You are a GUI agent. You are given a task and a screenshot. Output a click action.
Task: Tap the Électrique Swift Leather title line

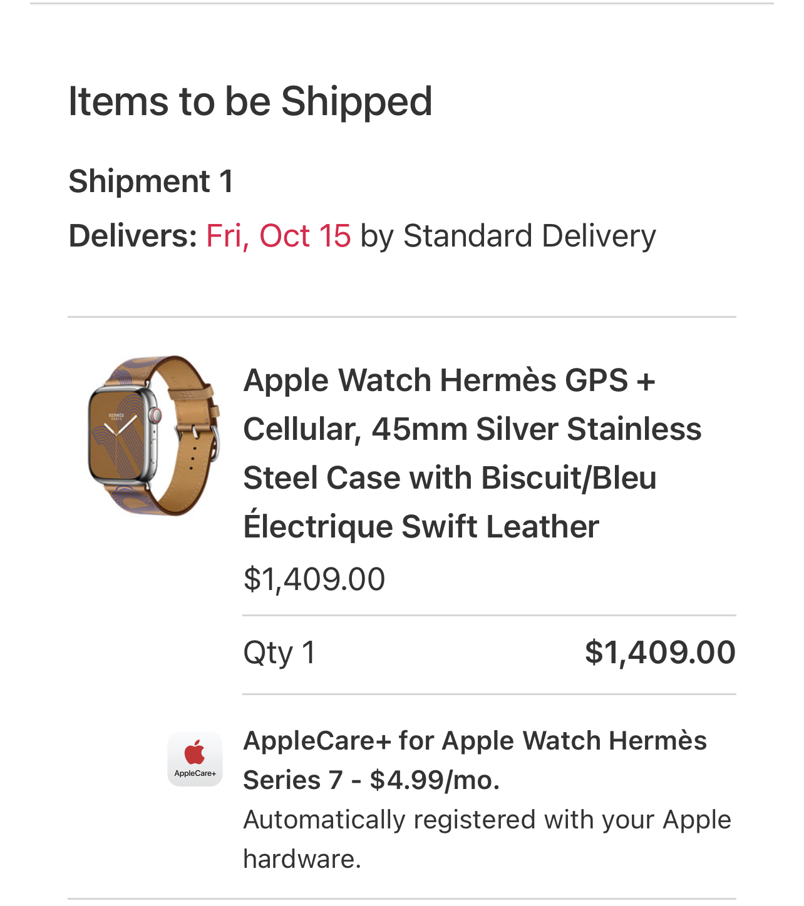(x=421, y=526)
